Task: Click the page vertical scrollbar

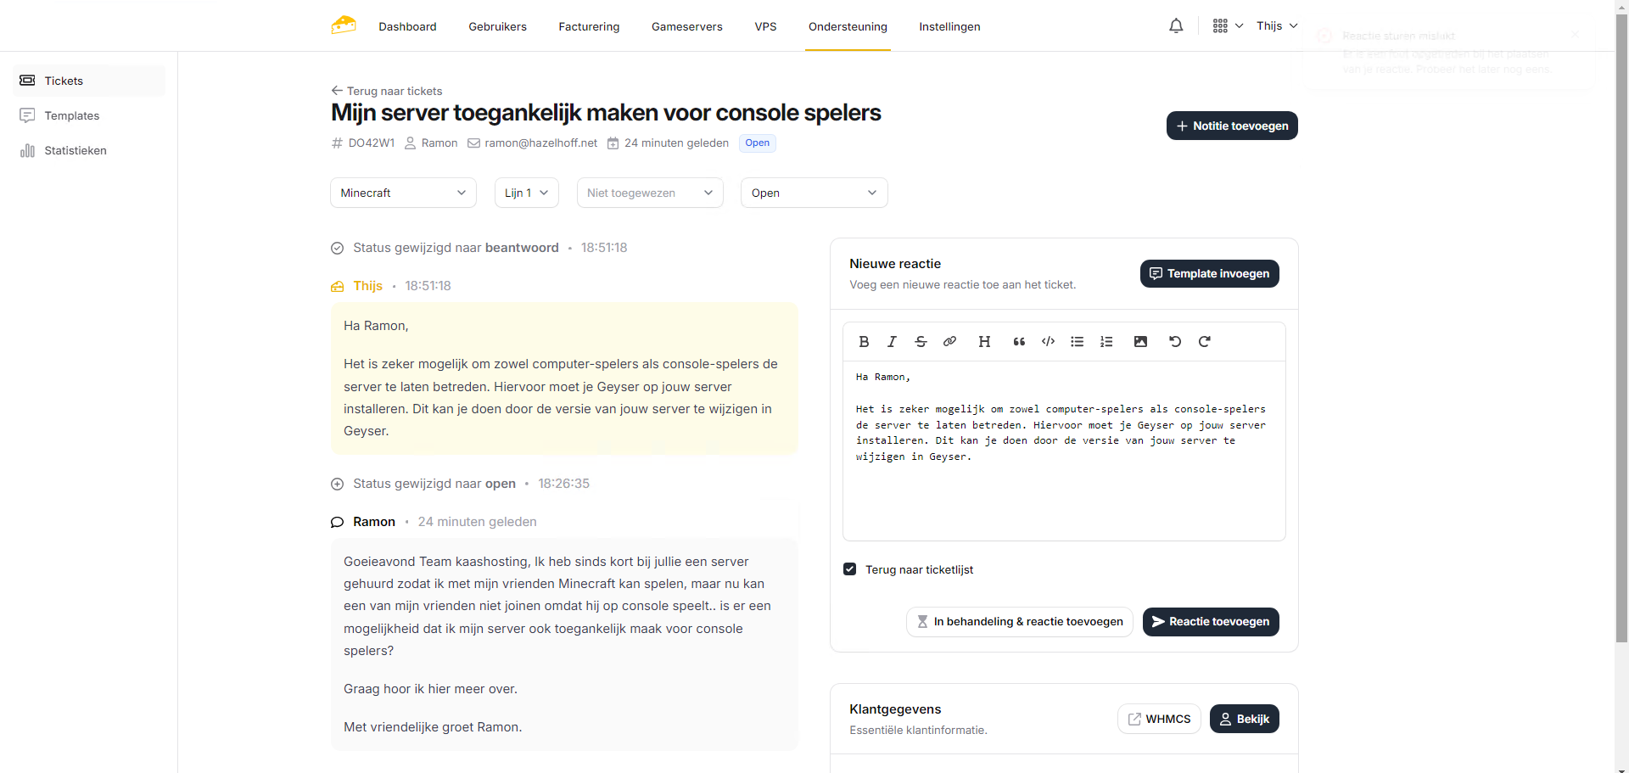Action: 1621,339
